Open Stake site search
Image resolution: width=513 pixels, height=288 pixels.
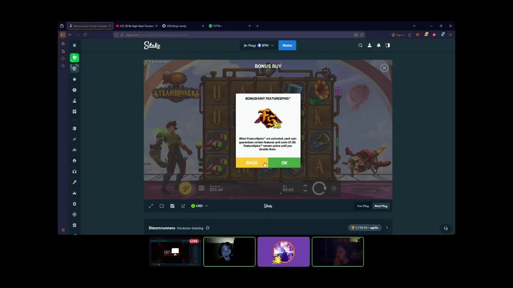tap(360, 46)
